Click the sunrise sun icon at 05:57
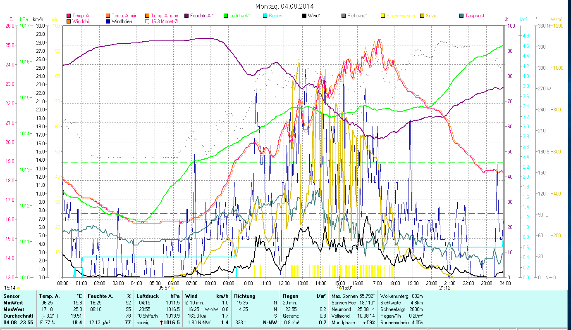 tap(172, 288)
